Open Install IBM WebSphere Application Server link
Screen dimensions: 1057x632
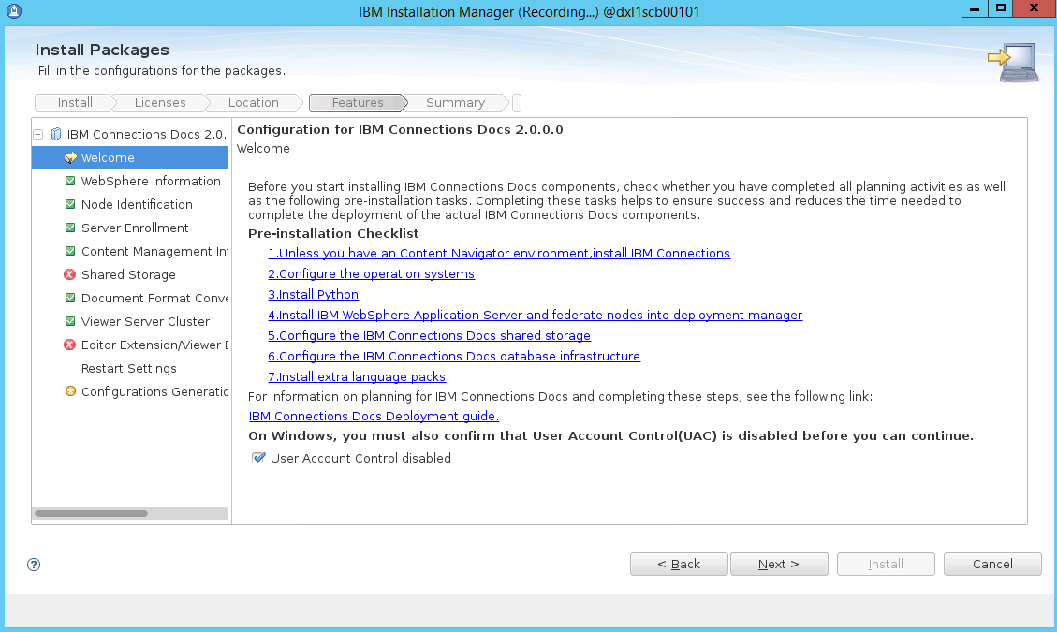pyautogui.click(x=536, y=315)
